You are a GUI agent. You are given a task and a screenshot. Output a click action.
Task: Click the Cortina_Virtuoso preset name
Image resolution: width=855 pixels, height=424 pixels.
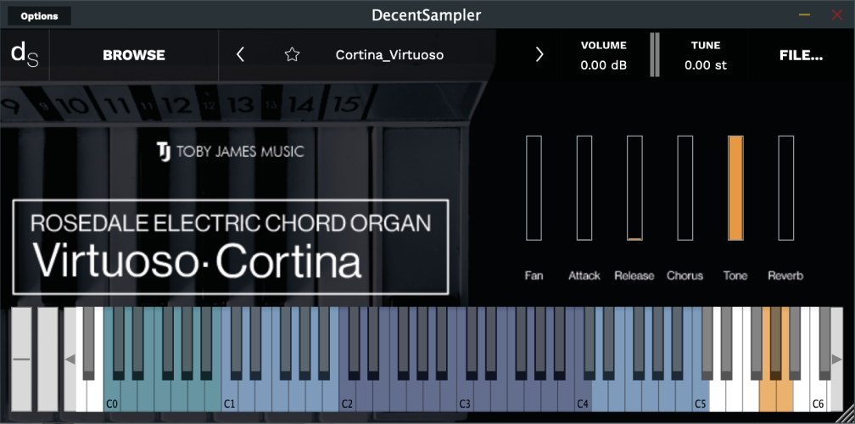389,55
